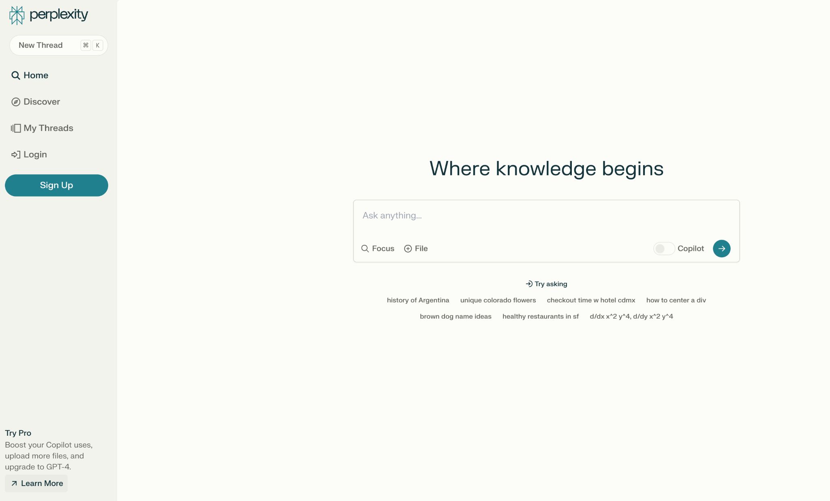Screen dimensions: 830x501
Task: Open the File upload options
Action: point(415,248)
